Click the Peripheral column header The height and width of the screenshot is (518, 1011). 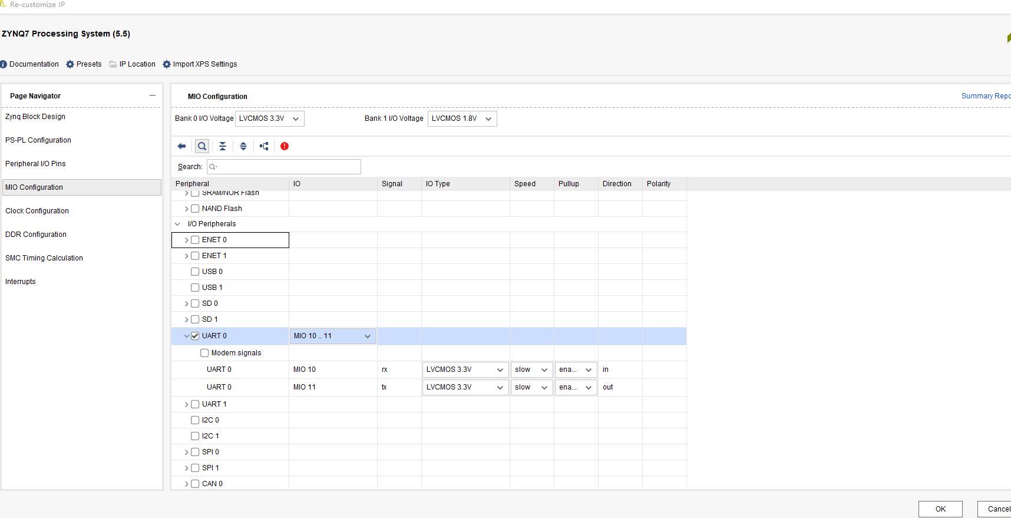[x=230, y=184]
